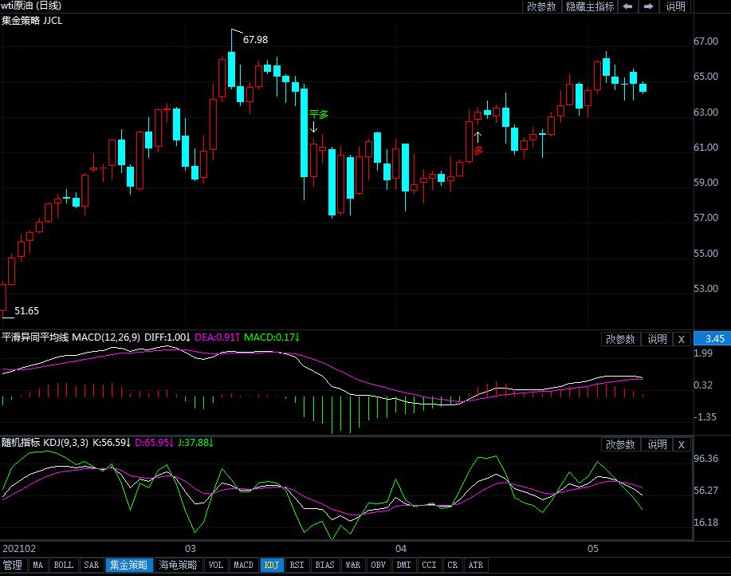731x576 pixels.
Task: Switch to the BOLL indicator tab
Action: click(x=63, y=565)
